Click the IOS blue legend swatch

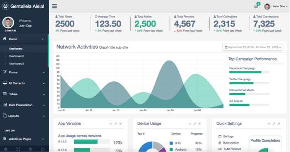[171, 143]
